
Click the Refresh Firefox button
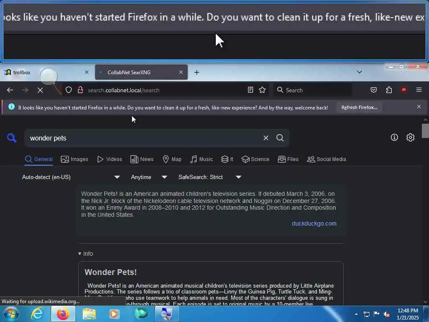[359, 107]
